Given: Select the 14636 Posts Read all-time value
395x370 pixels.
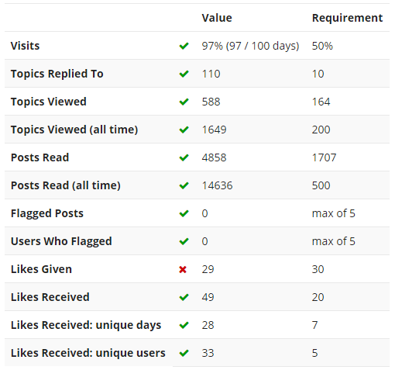Looking at the screenshot, I should coord(217,185).
